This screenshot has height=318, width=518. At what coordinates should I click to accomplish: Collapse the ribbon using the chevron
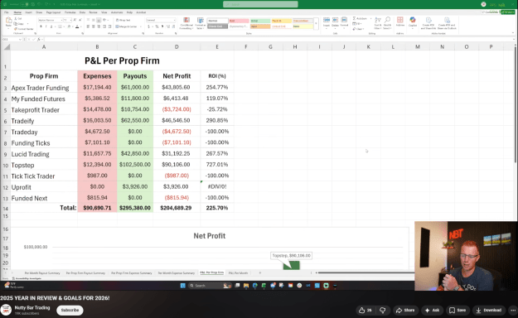[513, 33]
